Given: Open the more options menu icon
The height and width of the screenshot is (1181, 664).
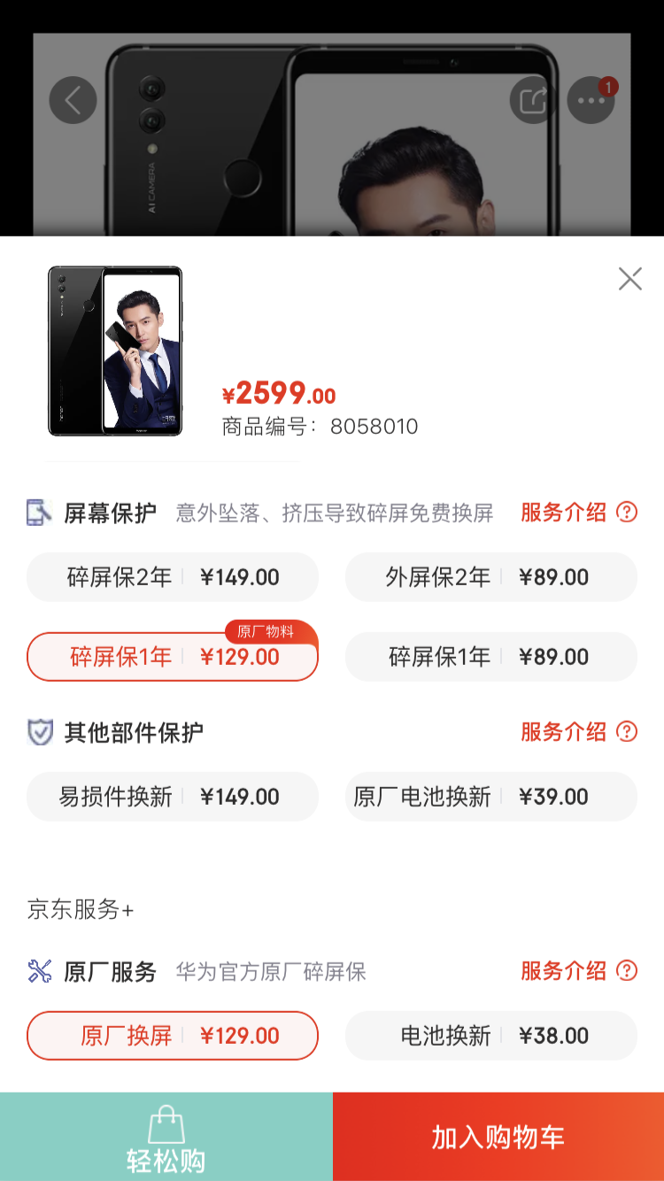Looking at the screenshot, I should (591, 100).
